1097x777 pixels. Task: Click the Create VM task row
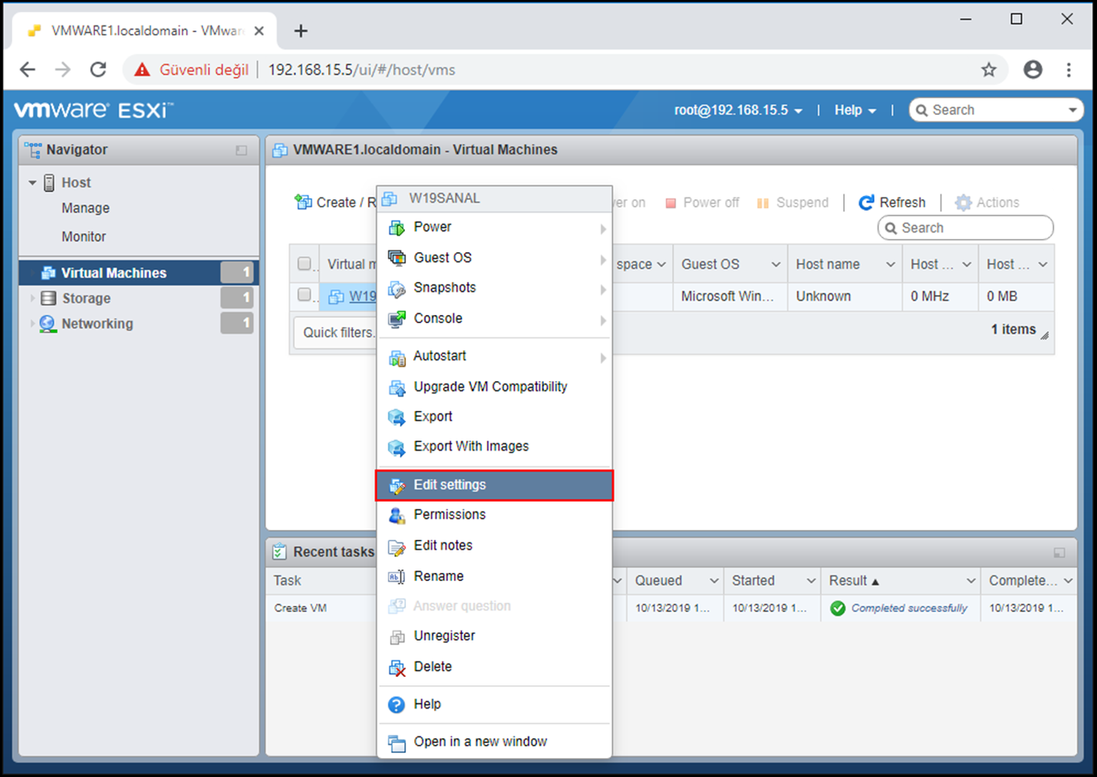670,608
